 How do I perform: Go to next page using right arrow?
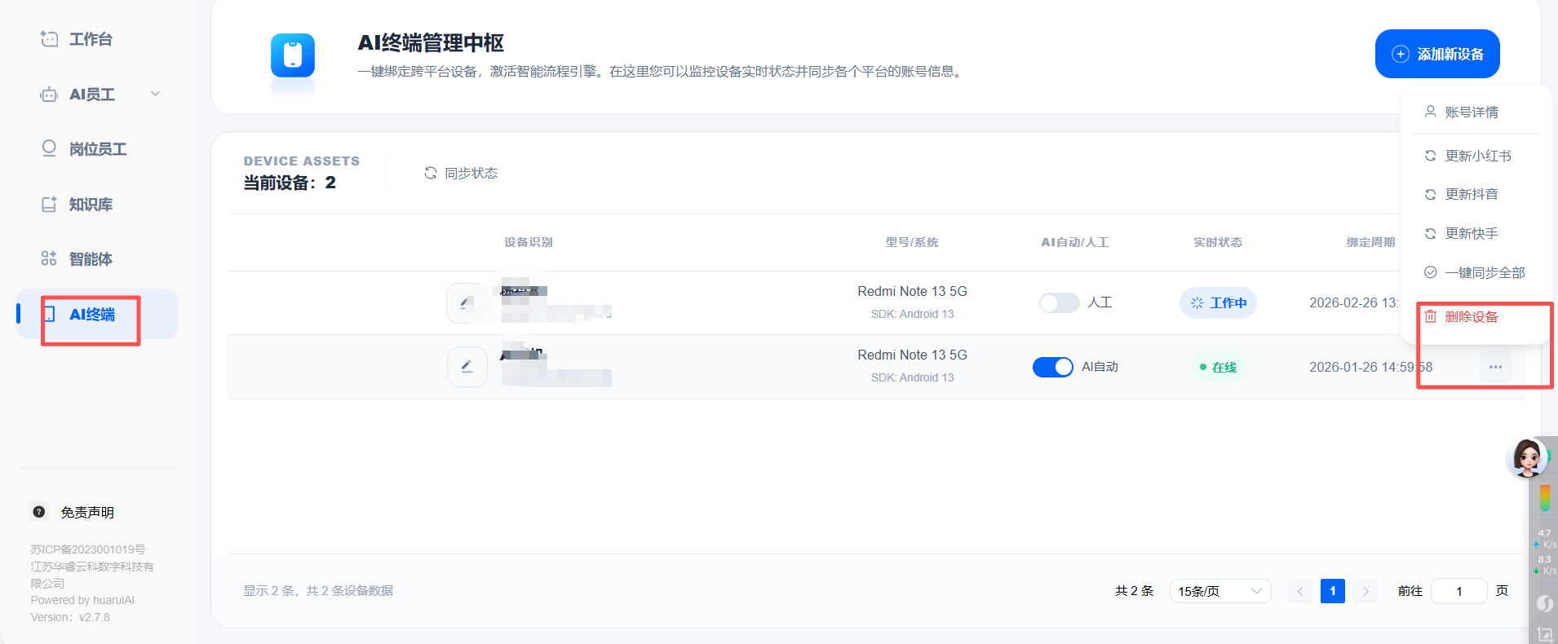coord(1365,591)
